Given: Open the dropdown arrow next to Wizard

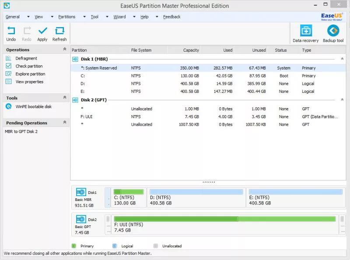Looking at the screenshot, I should tap(134, 17).
